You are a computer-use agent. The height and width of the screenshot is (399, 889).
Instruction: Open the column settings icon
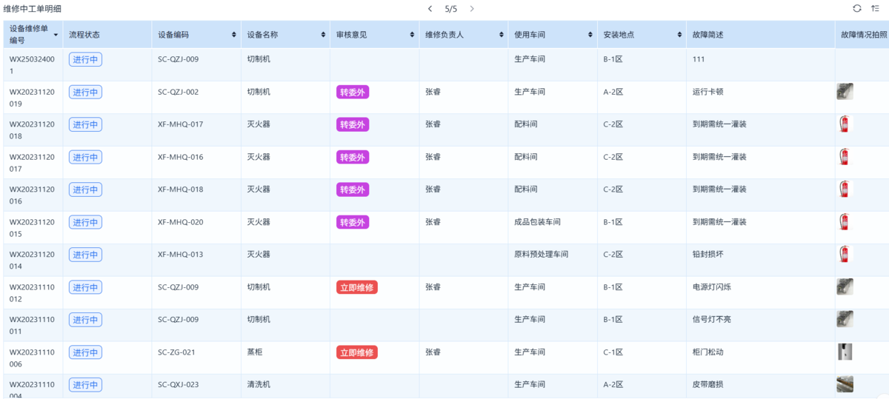pyautogui.click(x=876, y=8)
